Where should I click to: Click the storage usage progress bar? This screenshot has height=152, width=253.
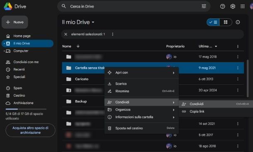(26, 109)
